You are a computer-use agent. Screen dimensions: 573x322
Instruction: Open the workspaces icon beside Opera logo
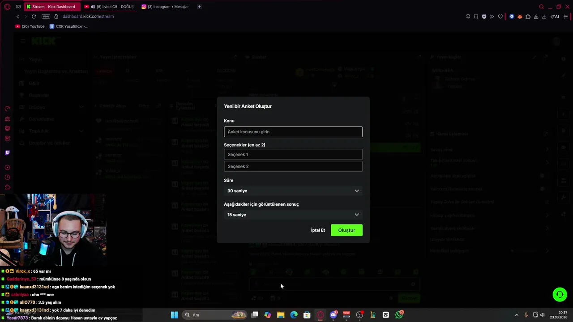[18, 7]
